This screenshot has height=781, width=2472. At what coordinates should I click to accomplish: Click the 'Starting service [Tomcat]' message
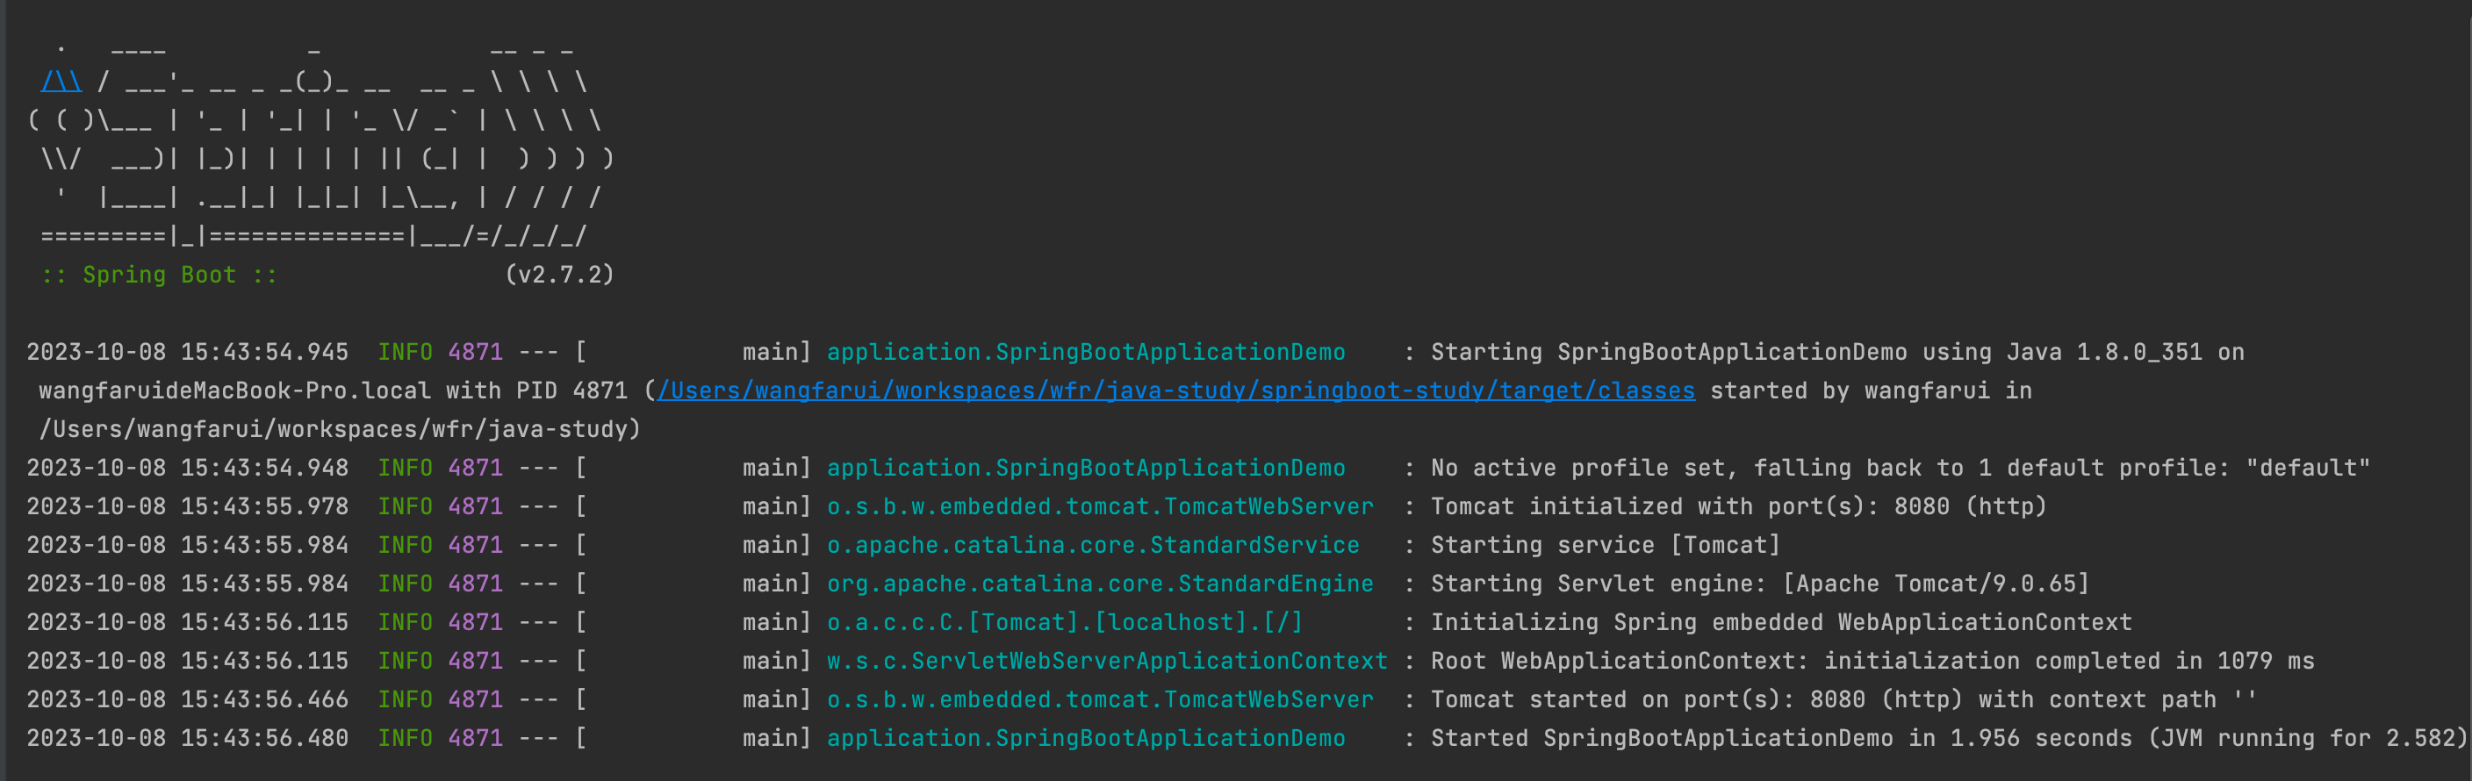(x=1606, y=545)
